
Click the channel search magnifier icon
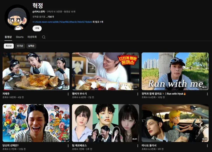click(x=44, y=37)
